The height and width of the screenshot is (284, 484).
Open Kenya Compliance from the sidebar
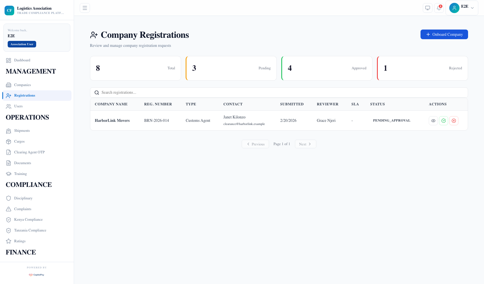28,220
